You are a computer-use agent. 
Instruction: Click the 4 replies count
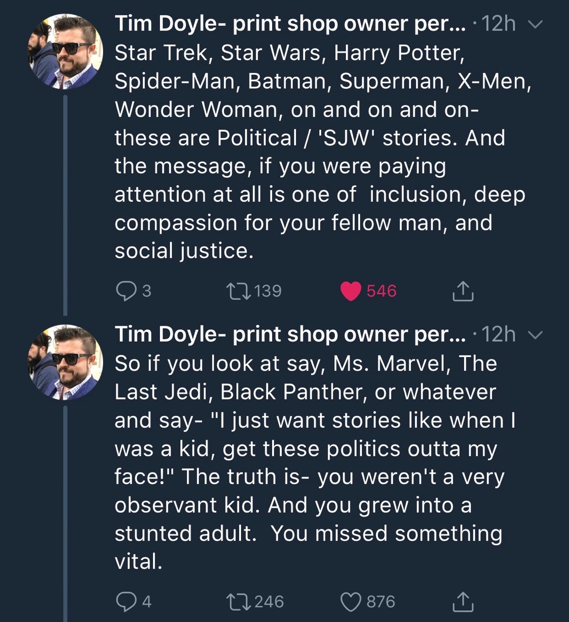(x=147, y=602)
